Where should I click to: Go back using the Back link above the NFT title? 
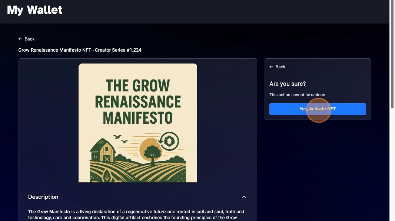26,39
